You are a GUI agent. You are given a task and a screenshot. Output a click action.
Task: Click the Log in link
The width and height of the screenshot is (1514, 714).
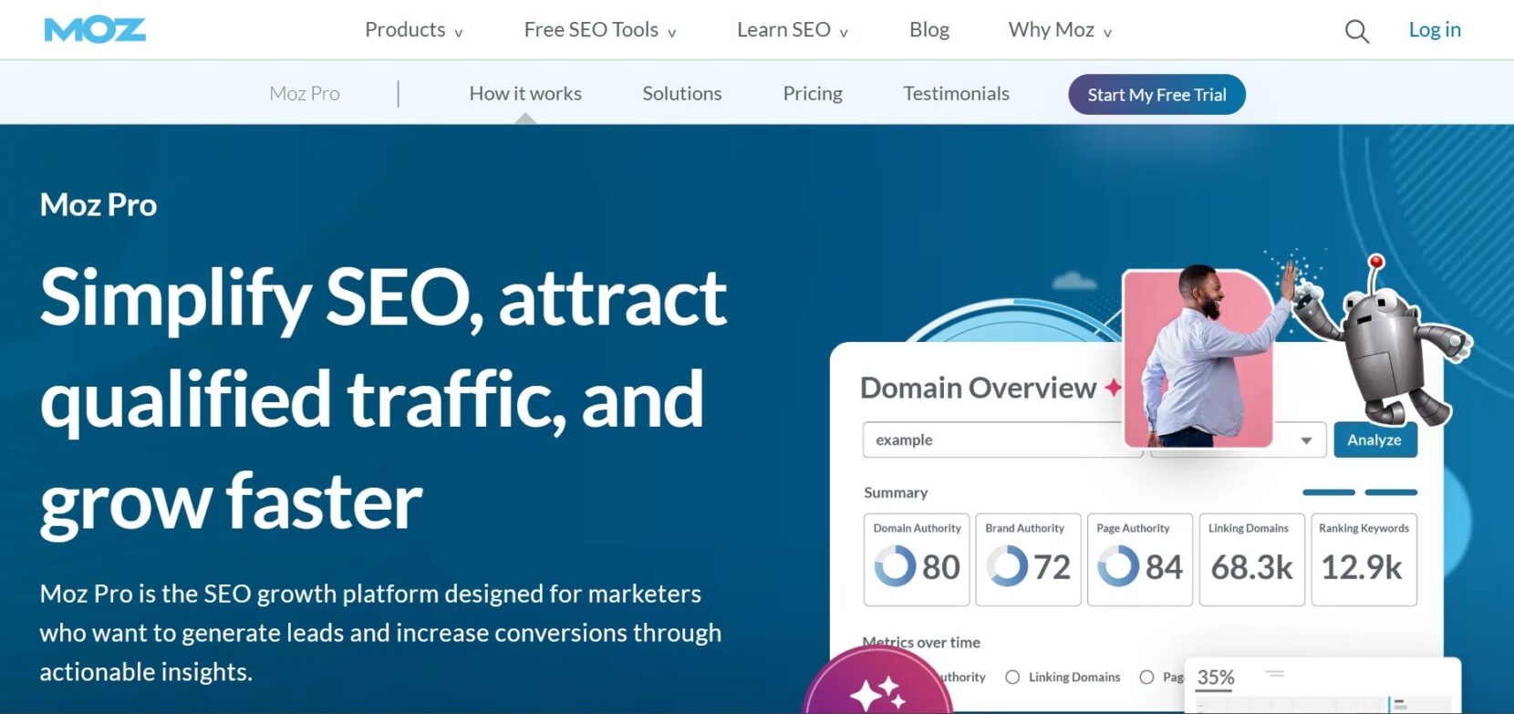pos(1435,30)
